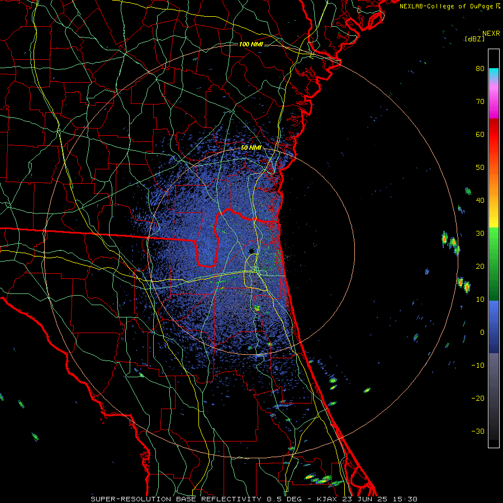The height and width of the screenshot is (503, 503).
Task: Click the "[dBZ]" unit label
Action: point(475,39)
